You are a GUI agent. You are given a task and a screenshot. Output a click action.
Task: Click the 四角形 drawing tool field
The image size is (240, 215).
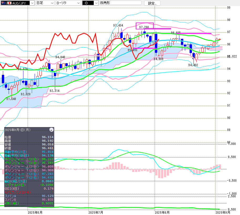121,3
